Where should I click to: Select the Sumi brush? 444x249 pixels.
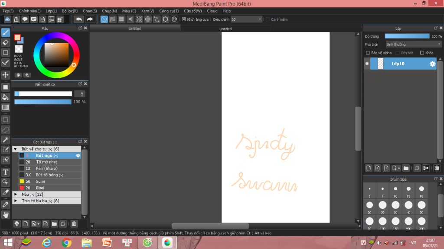(x=50, y=181)
